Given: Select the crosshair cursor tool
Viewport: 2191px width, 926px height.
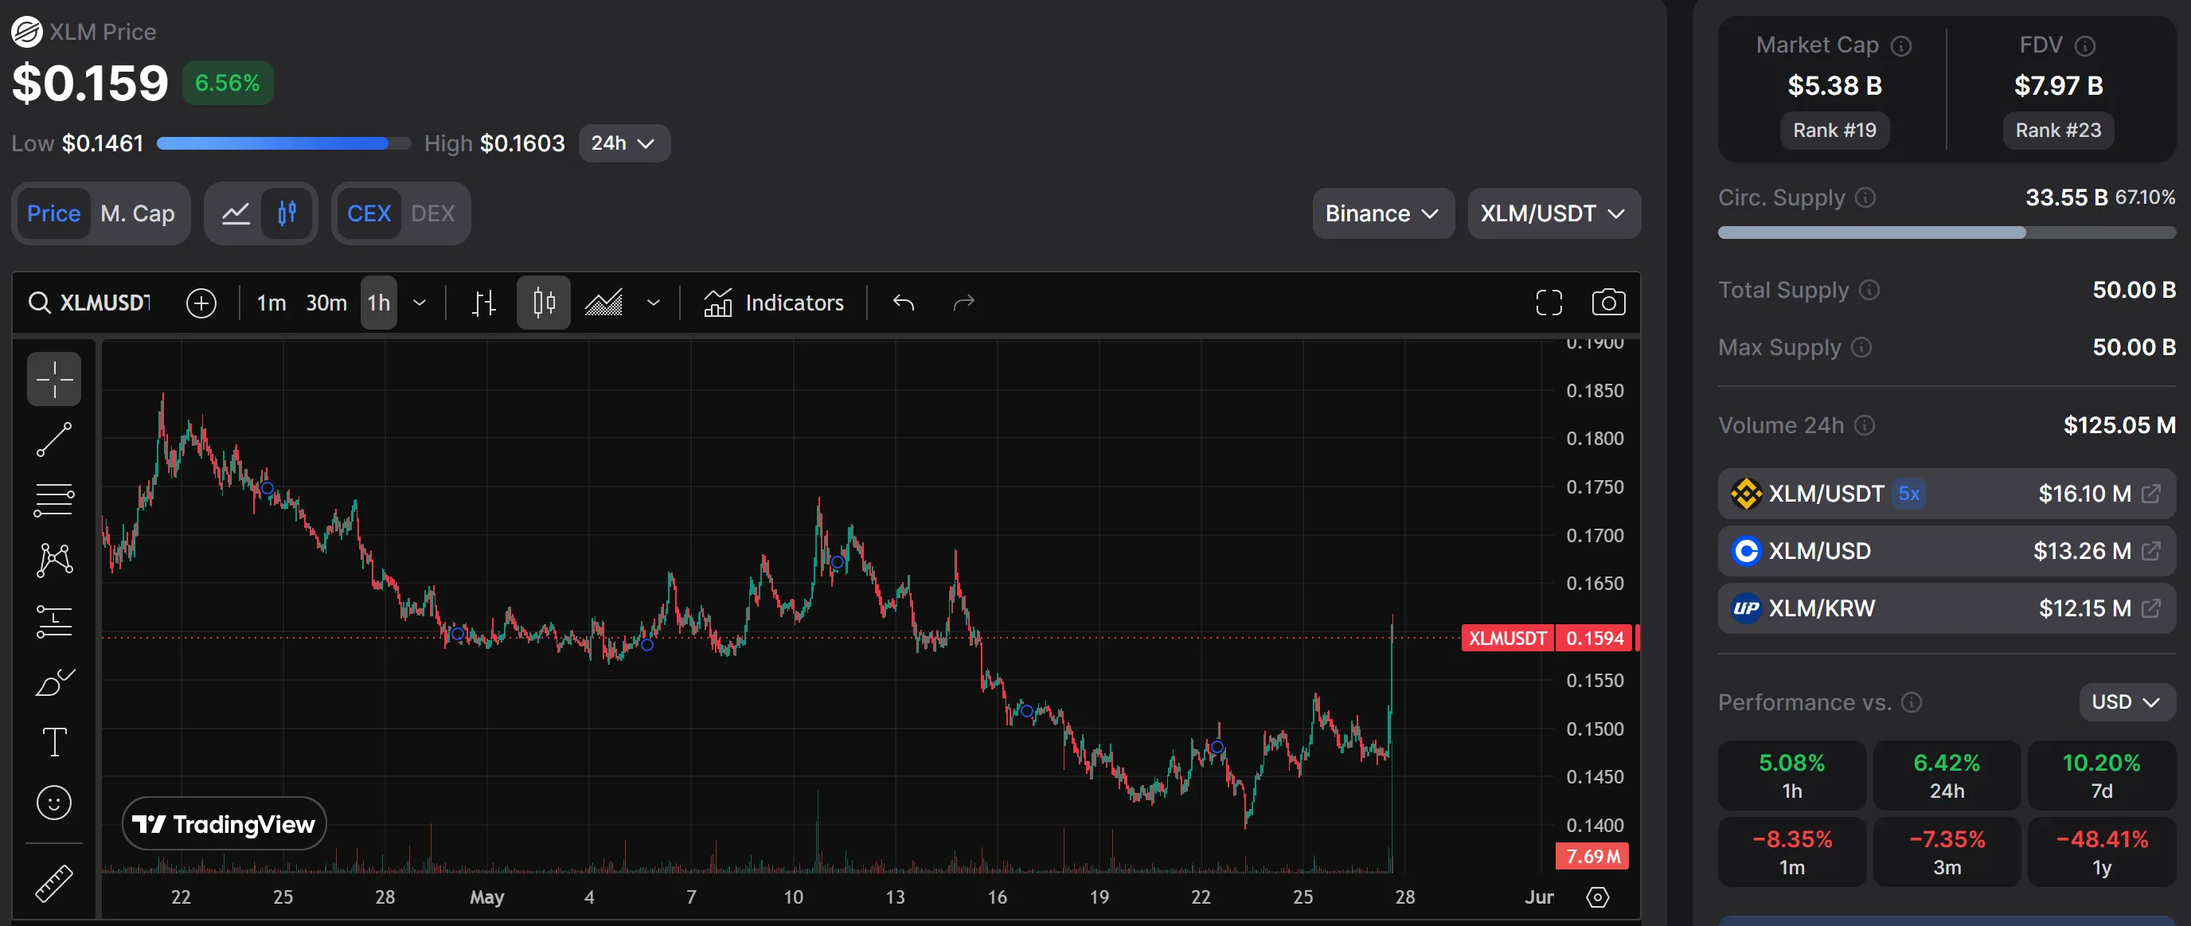Looking at the screenshot, I should [53, 378].
